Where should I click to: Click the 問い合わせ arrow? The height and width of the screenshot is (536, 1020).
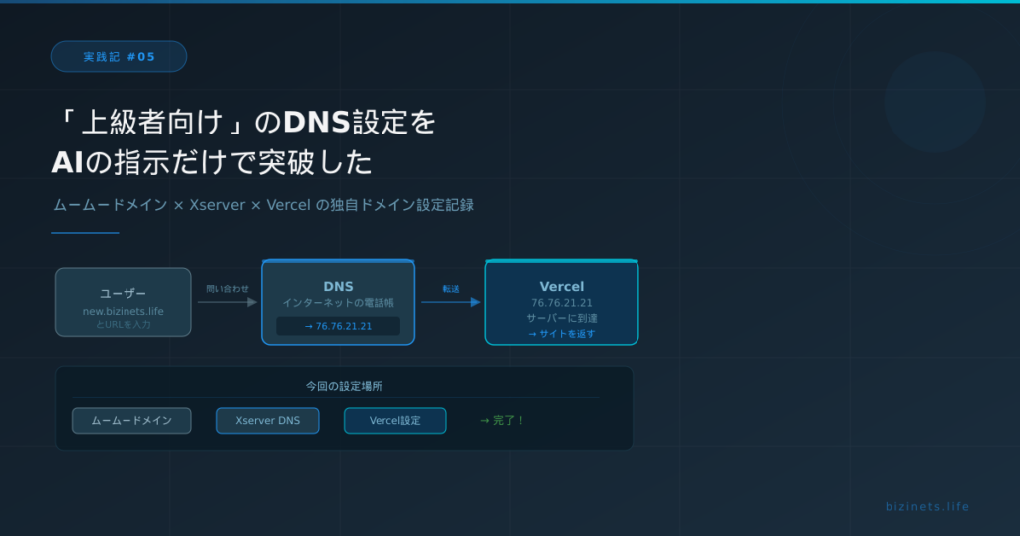pos(227,302)
